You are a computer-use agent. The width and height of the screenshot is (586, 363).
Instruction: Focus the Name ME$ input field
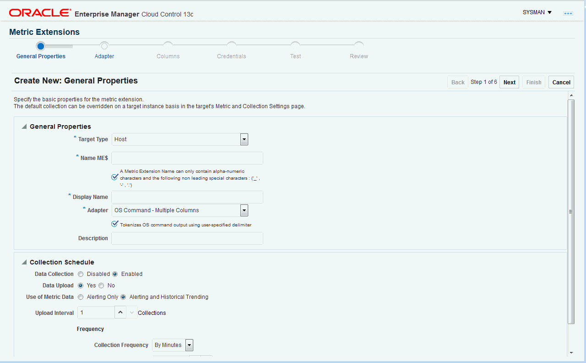(x=187, y=158)
